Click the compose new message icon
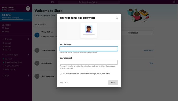 coord(28,8)
